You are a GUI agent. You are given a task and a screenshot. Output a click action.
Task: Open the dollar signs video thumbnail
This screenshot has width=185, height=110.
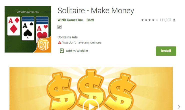click(x=91, y=88)
